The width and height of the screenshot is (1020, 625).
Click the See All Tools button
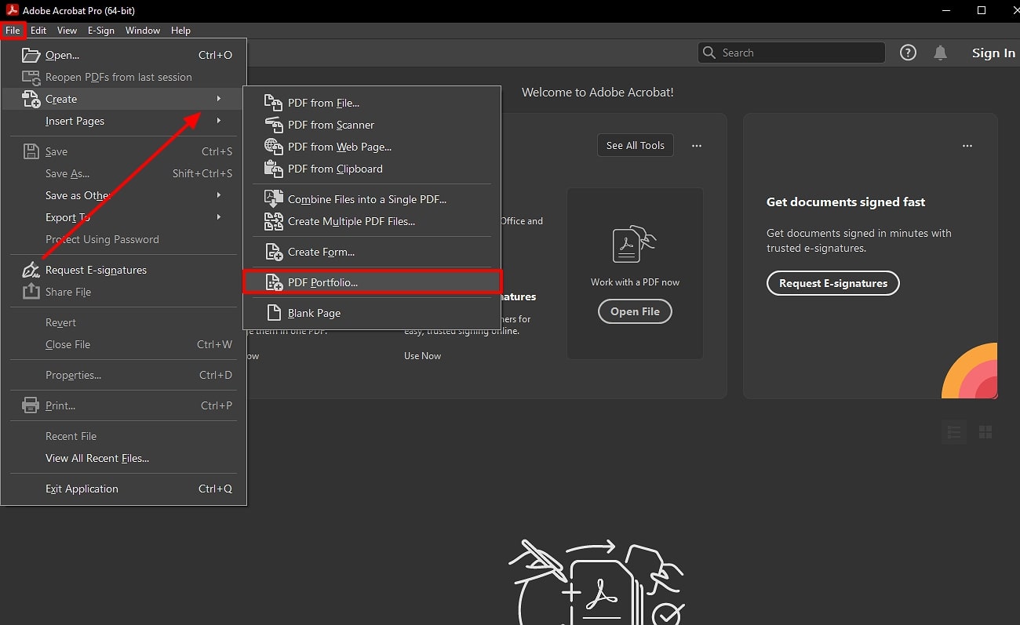click(635, 146)
